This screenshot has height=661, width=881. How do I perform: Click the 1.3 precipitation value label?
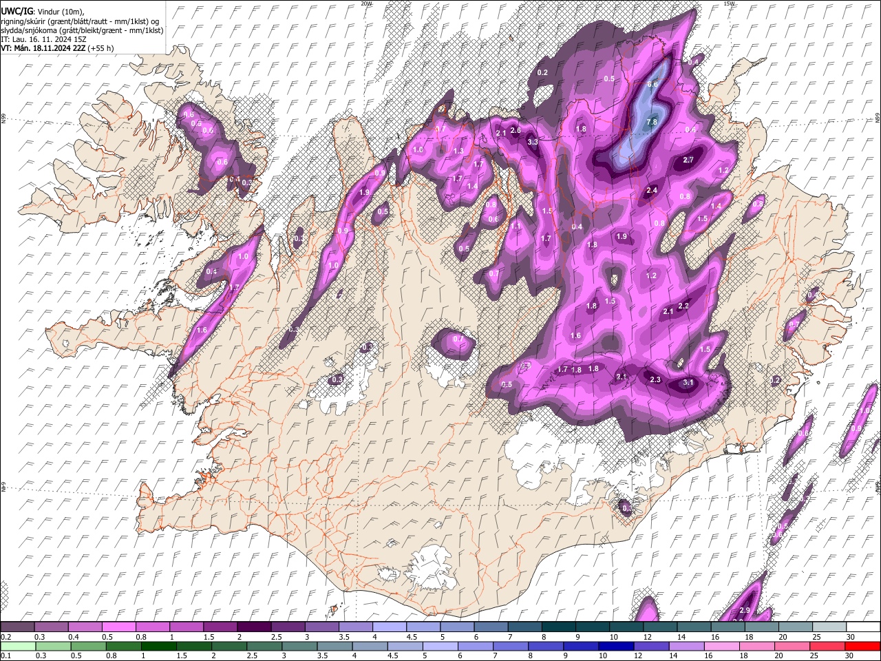(x=458, y=151)
